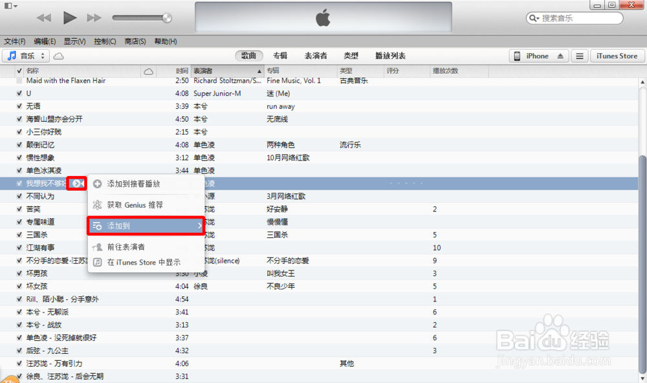Screen dimensions: 647x383
Task: Open the 商店 menu
Action: pos(133,41)
